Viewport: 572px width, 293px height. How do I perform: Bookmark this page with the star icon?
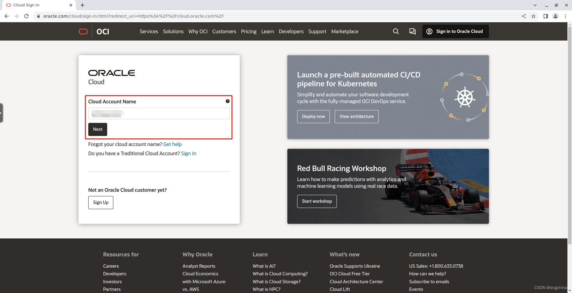534,16
